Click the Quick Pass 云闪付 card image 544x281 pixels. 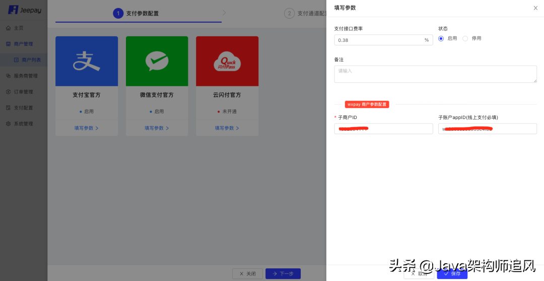[227, 61]
